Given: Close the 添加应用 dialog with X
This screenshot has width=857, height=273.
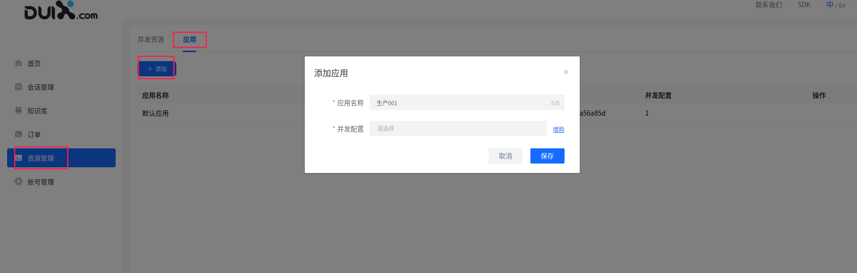Looking at the screenshot, I should pyautogui.click(x=566, y=72).
